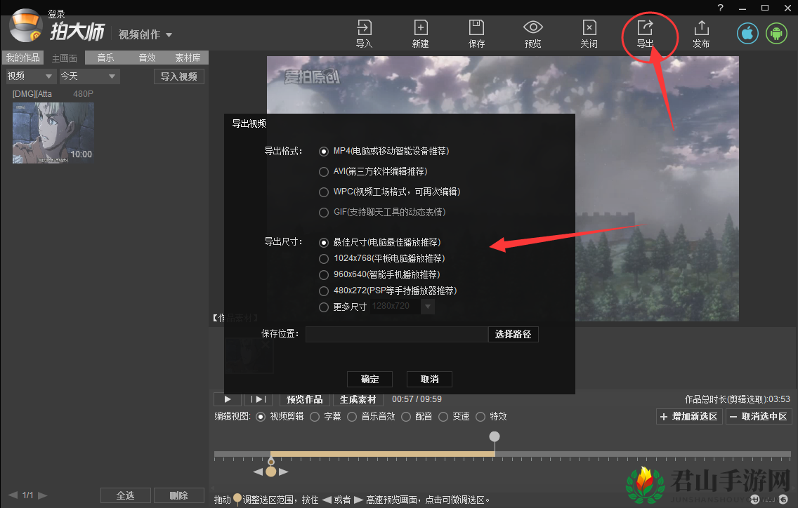Click 选择路径 to choose save path
798x508 pixels.
tap(513, 334)
